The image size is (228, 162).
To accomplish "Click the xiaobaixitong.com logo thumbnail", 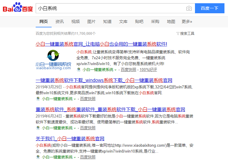I will (x=53, y=60).
